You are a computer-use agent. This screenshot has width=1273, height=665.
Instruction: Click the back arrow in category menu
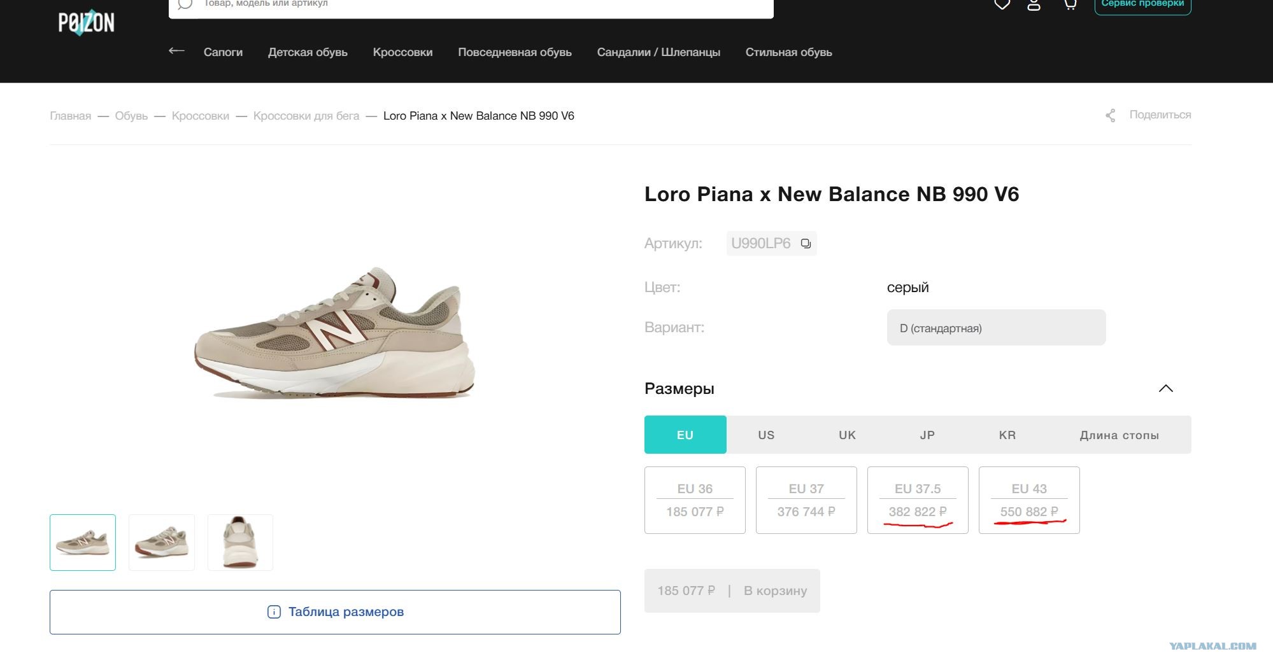click(176, 51)
